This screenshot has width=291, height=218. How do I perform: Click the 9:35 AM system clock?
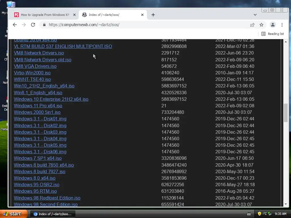click(280, 214)
